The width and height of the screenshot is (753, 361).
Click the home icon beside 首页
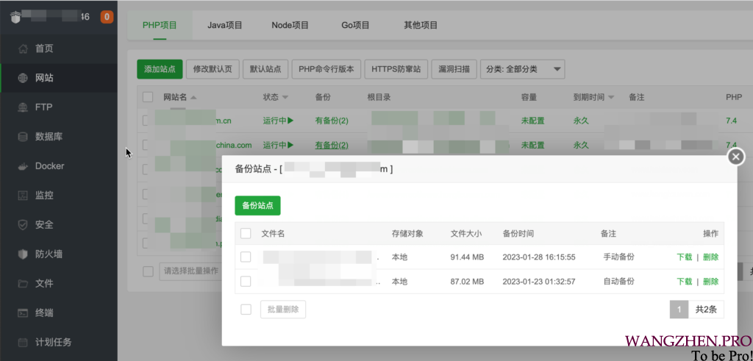[22, 49]
